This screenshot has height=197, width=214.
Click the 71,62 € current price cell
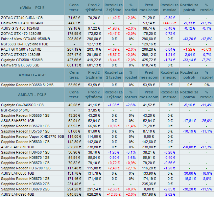pos(74,18)
